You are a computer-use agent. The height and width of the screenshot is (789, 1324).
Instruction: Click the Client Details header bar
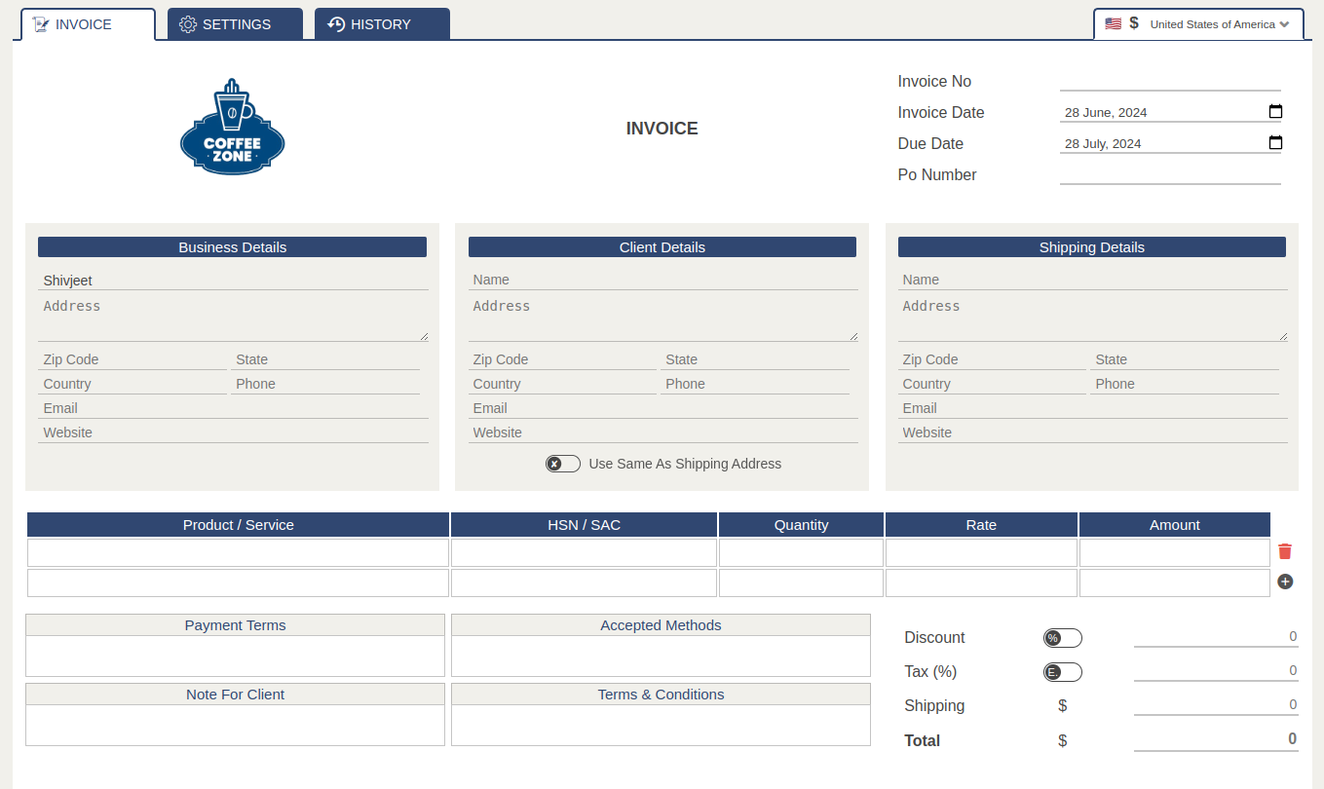(x=662, y=246)
